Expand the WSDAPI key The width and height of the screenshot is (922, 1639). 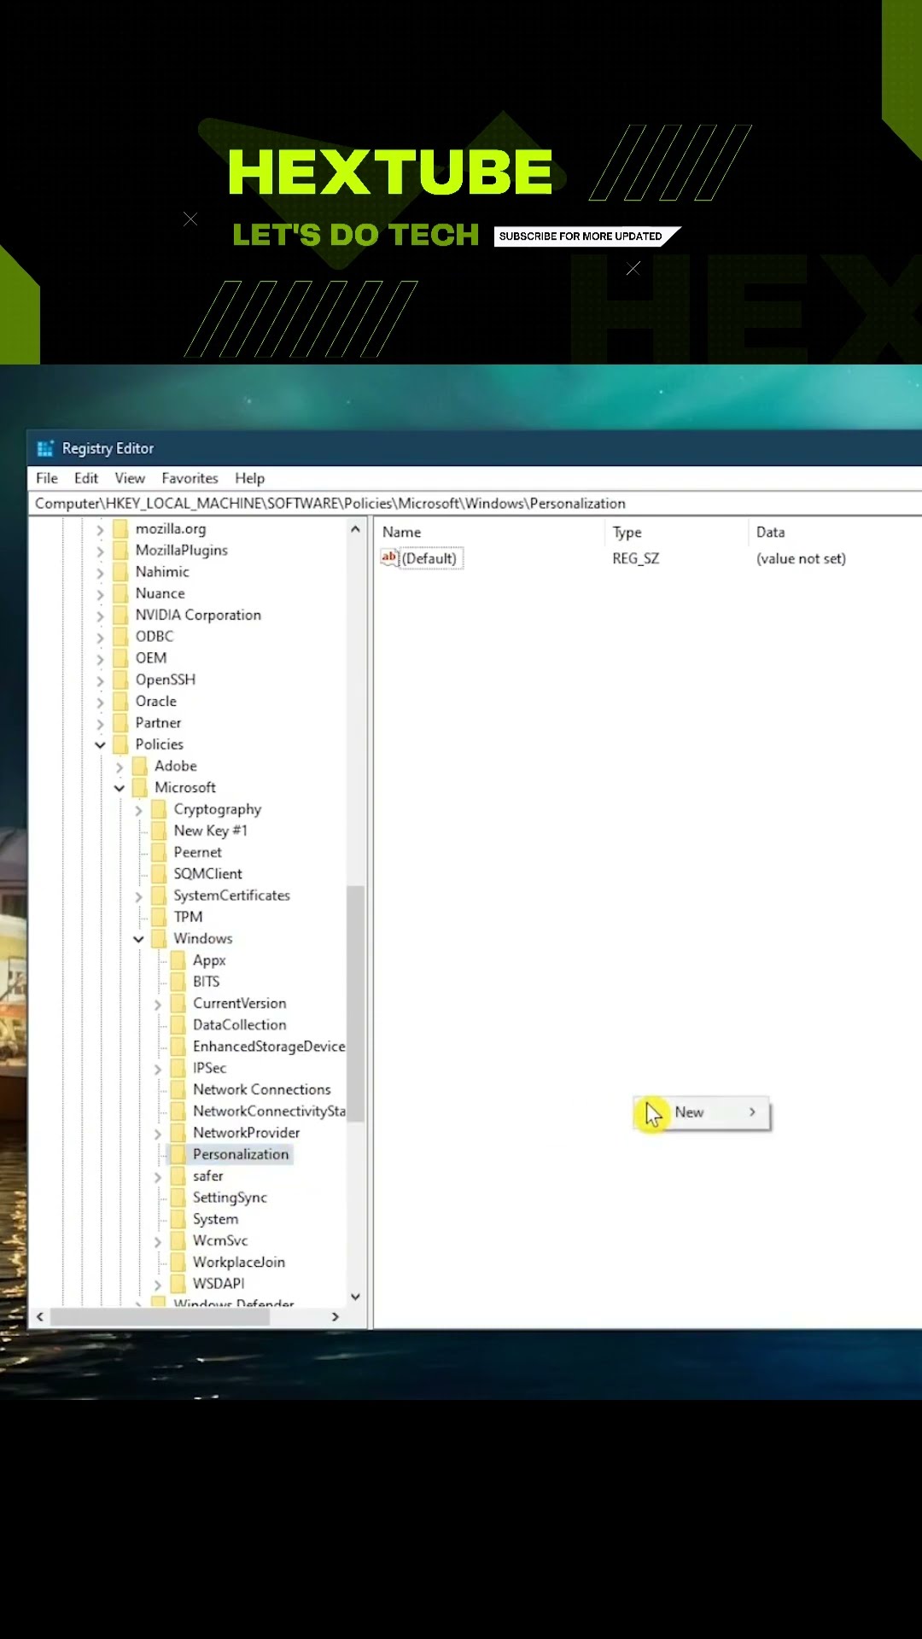pyautogui.click(x=158, y=1285)
